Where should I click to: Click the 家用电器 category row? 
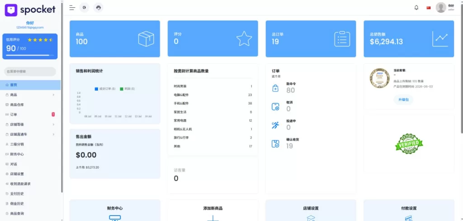213,120
